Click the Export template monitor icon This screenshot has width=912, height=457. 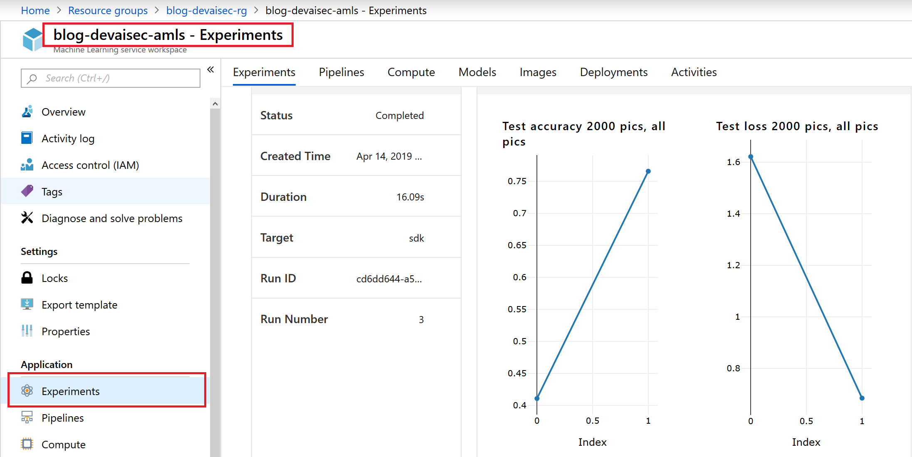[27, 304]
